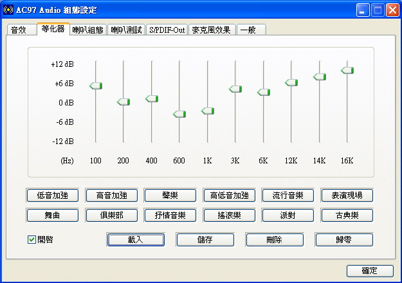Confirm with the 確定 button
The image size is (402, 283).
(x=369, y=271)
